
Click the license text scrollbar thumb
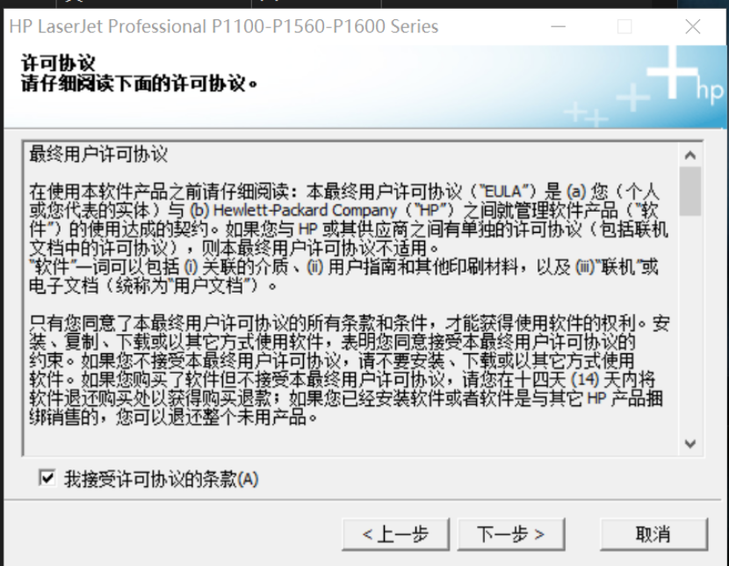coord(690,191)
